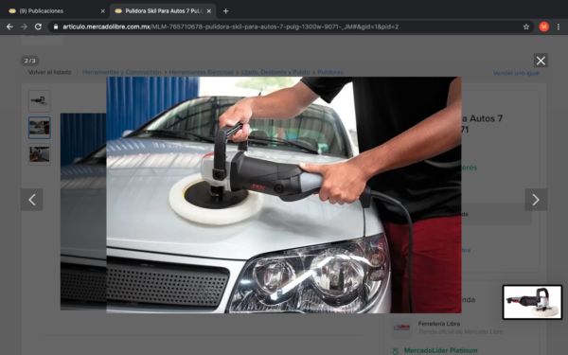Close the (9) Publicaciones tab
Screen dimensions: 568x355
coord(102,11)
